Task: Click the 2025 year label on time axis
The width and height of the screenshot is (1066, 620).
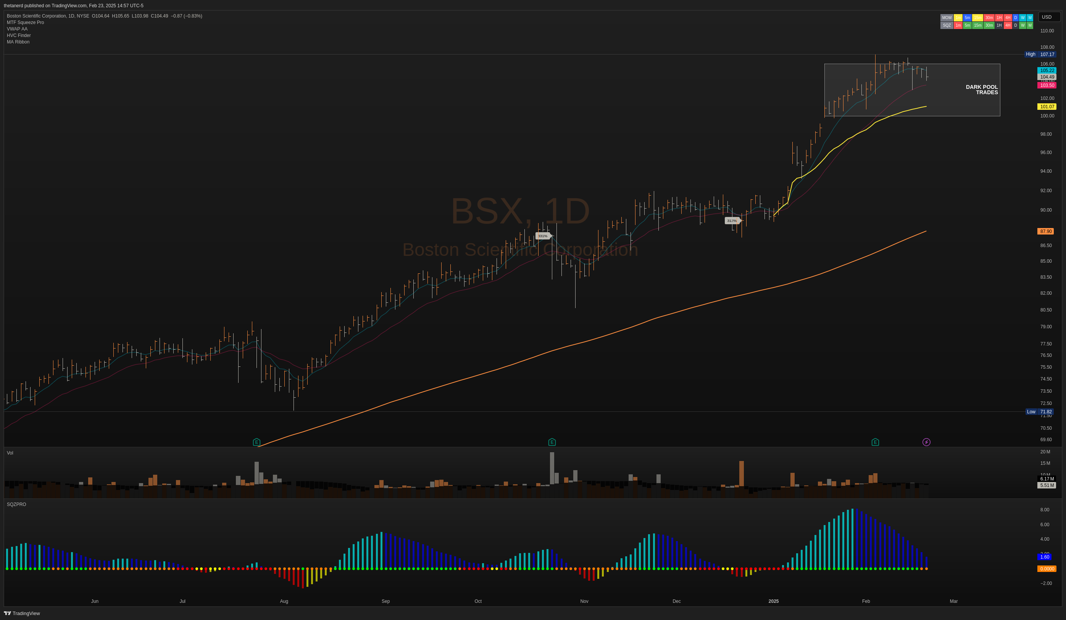Action: pyautogui.click(x=774, y=601)
